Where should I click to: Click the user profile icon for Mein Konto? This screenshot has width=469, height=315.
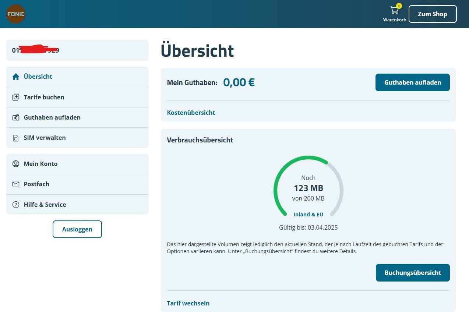click(16, 164)
